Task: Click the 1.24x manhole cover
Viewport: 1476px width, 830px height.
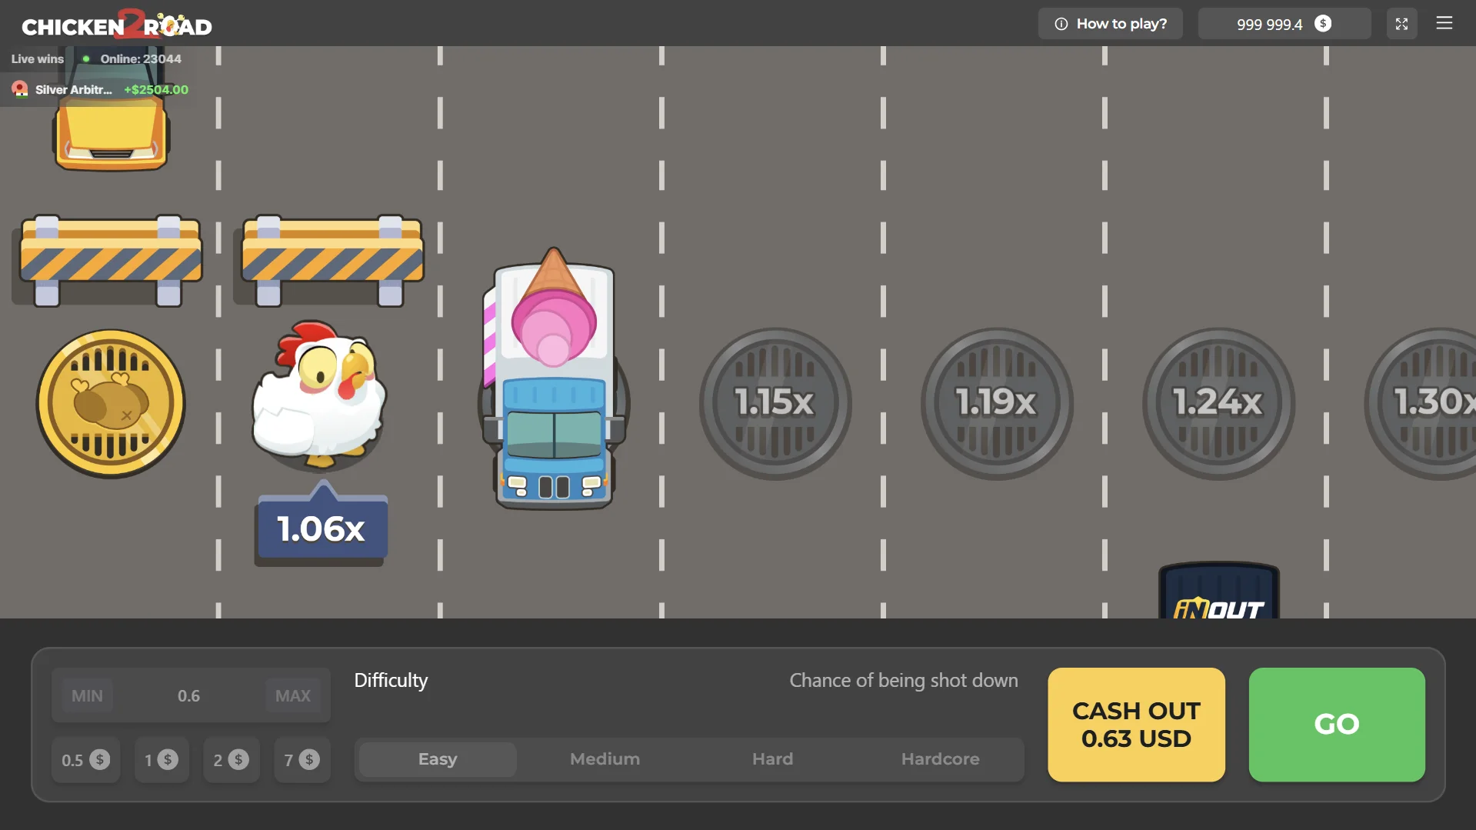Action: 1218,404
